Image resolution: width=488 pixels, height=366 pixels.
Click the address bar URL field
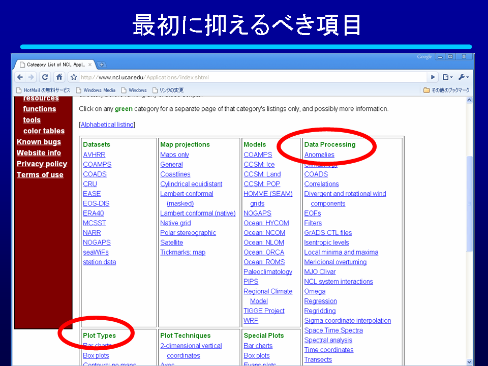coord(252,77)
